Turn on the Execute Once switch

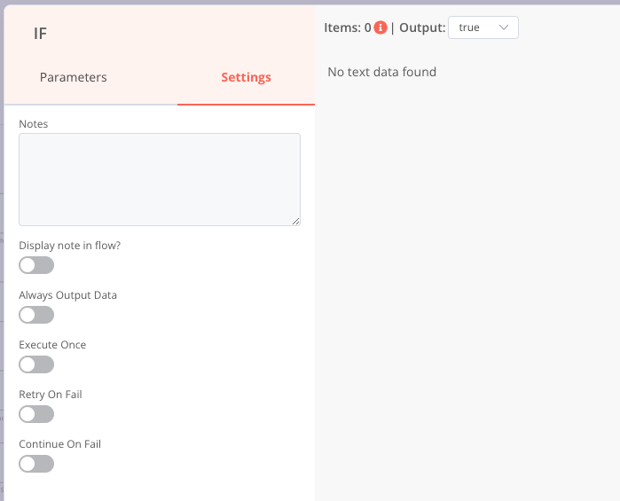click(x=36, y=364)
